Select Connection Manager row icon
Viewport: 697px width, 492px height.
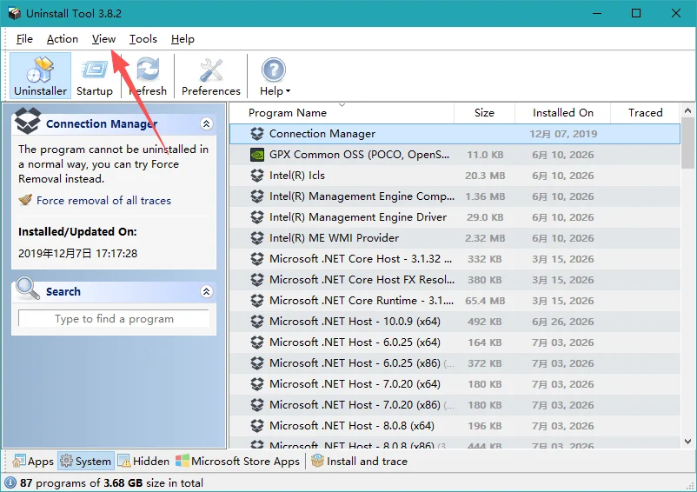(257, 134)
